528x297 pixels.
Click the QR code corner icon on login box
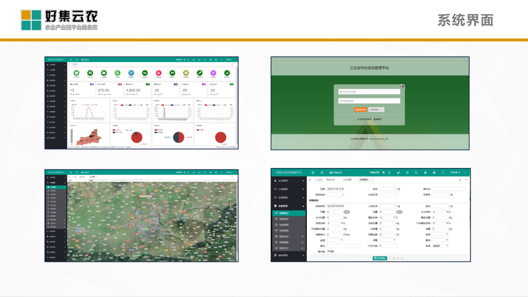click(402, 86)
